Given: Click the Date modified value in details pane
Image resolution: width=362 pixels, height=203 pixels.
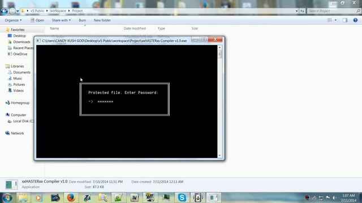Looking at the screenshot, I should click(107, 182).
